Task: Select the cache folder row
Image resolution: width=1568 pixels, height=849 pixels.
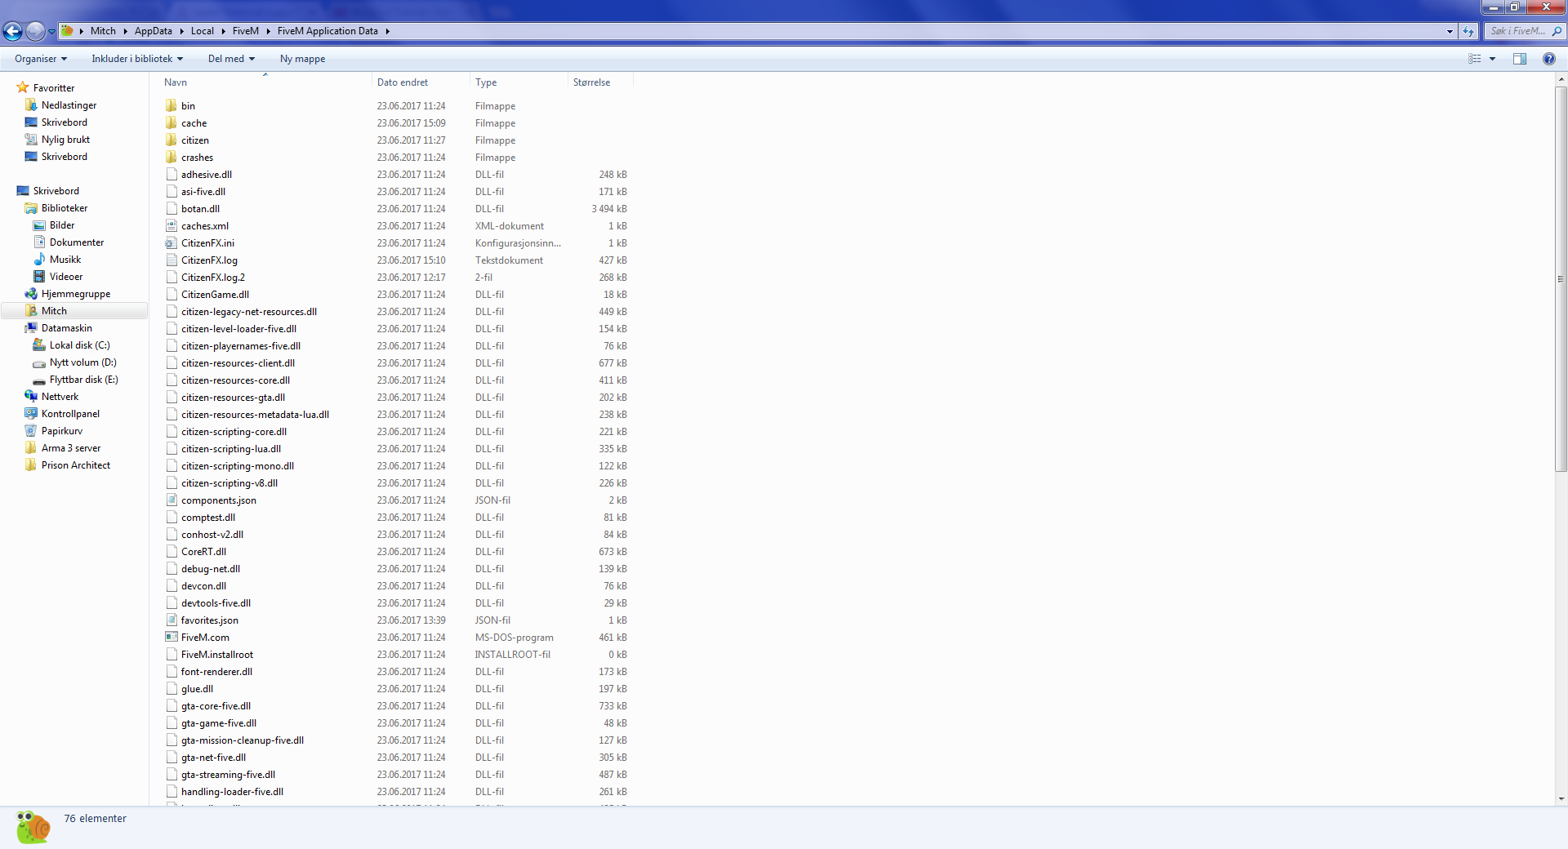Action: click(396, 123)
